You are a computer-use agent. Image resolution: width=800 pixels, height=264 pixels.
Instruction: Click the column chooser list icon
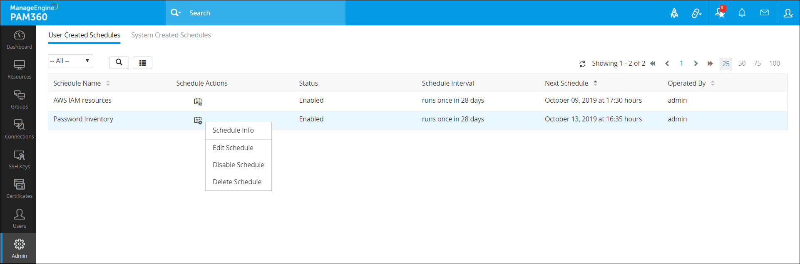[x=142, y=63]
